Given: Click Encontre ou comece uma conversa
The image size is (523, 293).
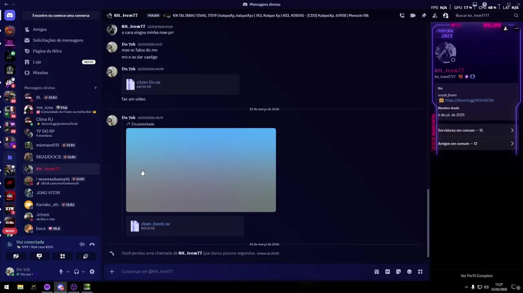Looking at the screenshot, I should [x=61, y=15].
